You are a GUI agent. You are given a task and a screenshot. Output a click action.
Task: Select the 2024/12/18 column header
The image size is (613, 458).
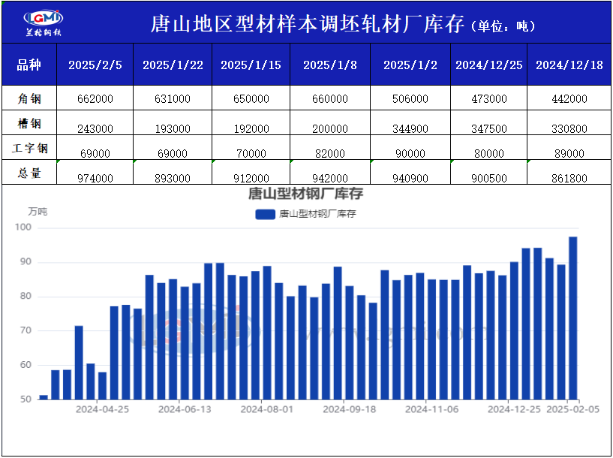coord(569,65)
